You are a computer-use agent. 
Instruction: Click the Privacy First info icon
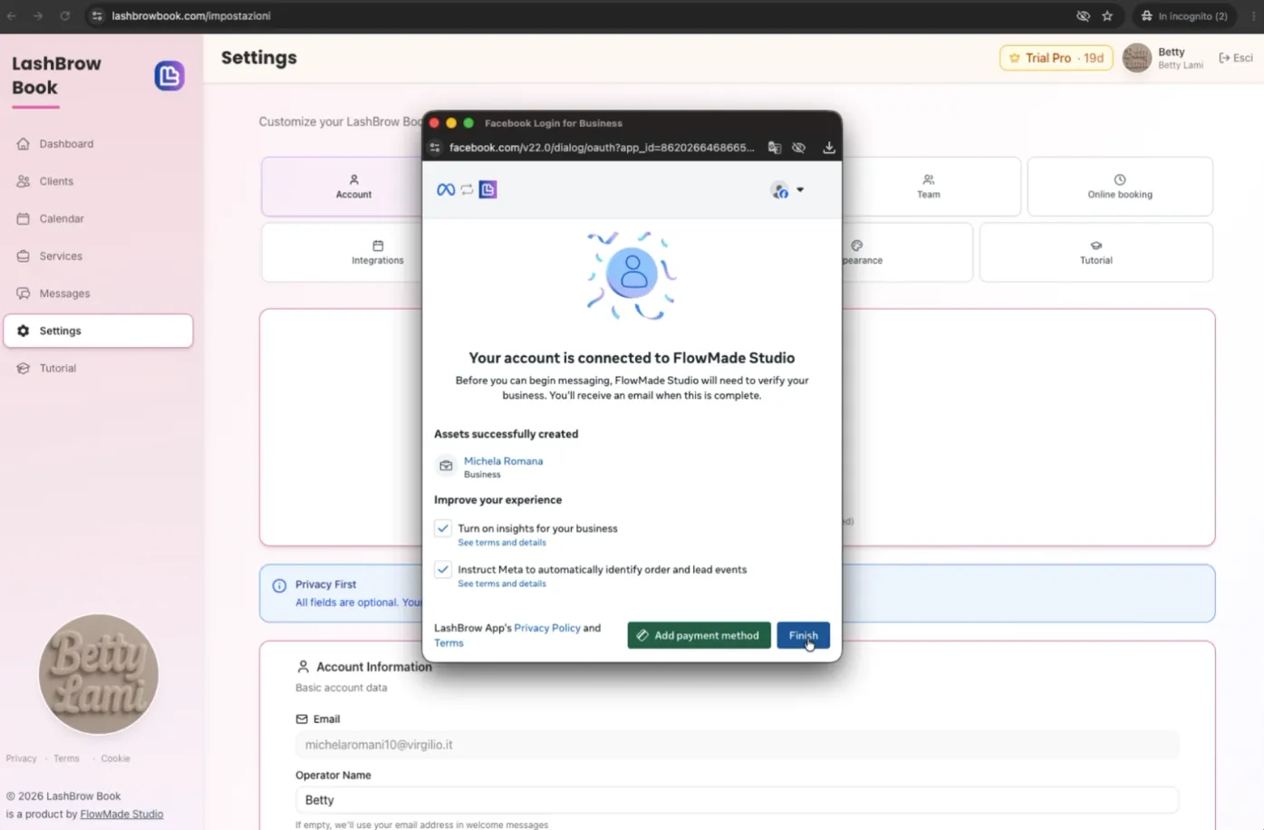click(x=279, y=586)
